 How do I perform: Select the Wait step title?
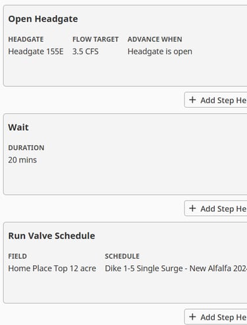(x=18, y=127)
